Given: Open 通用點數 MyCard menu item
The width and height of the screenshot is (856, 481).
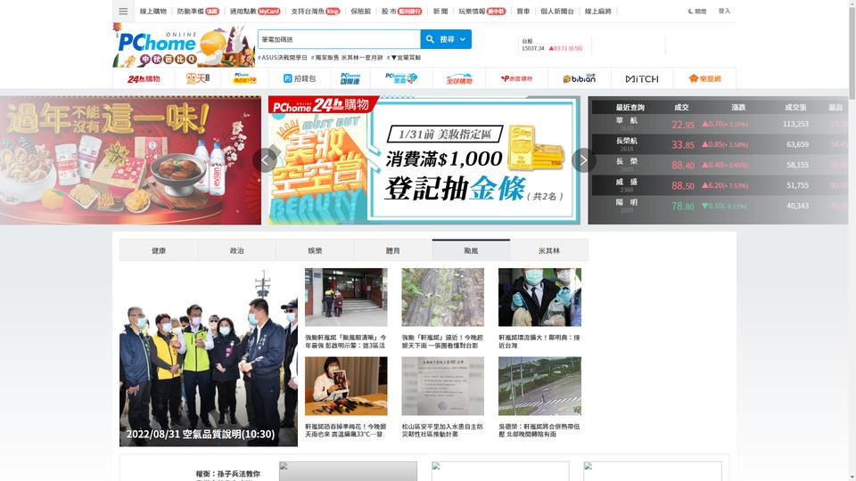Looking at the screenshot, I should 255,11.
